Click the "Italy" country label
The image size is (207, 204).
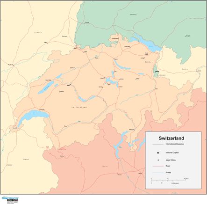[x=105, y=166]
